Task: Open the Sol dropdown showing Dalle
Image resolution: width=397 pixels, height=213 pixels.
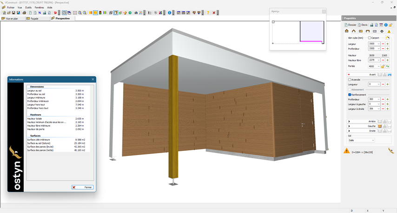Action: click(361, 140)
